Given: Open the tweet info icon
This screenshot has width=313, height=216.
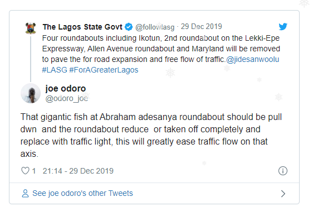Looking at the screenshot, I should coord(283,171).
